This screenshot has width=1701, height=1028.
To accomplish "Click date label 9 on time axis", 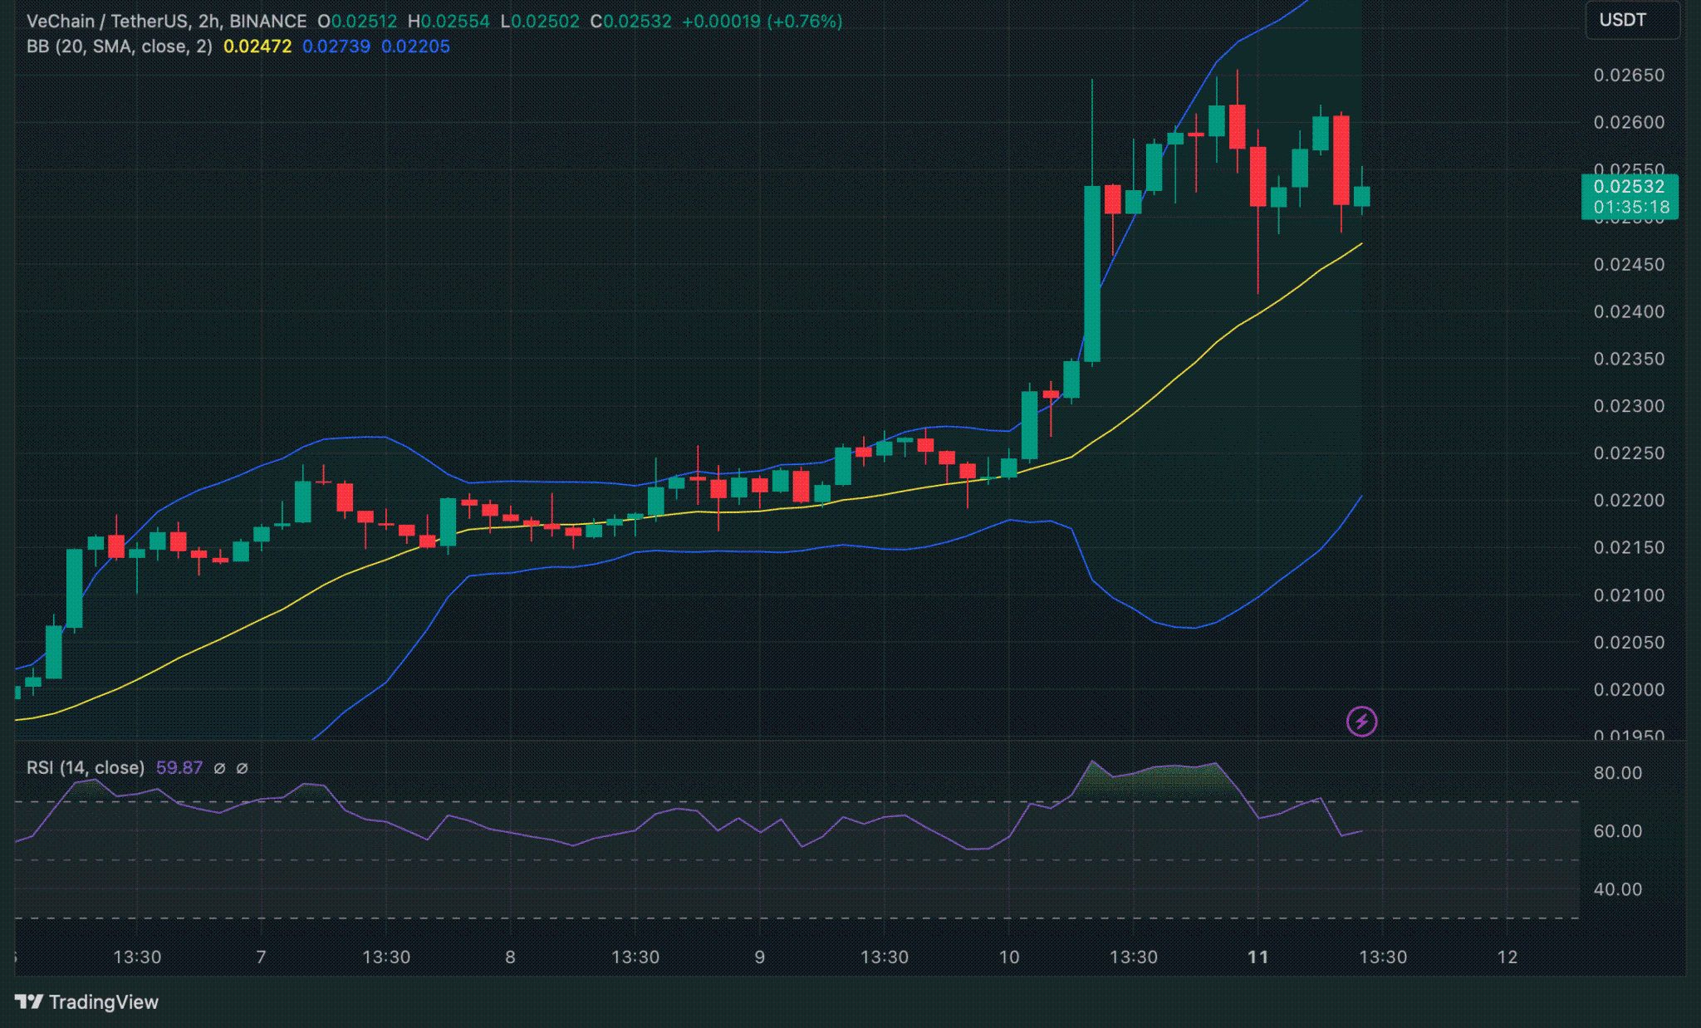I will tap(759, 957).
